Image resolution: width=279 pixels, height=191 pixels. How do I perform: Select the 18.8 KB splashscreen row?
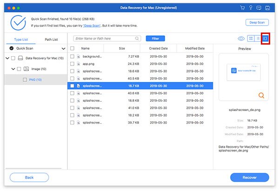pos(140,100)
